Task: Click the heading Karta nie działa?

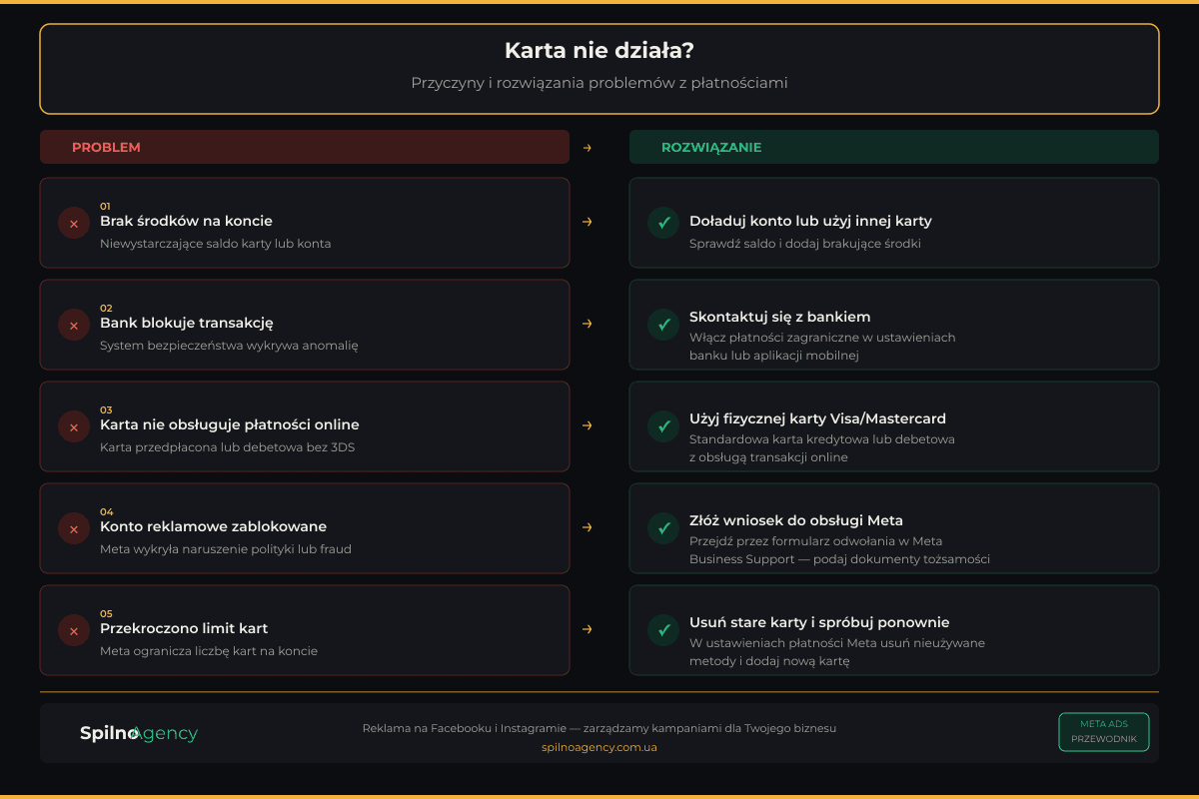Action: 599,51
